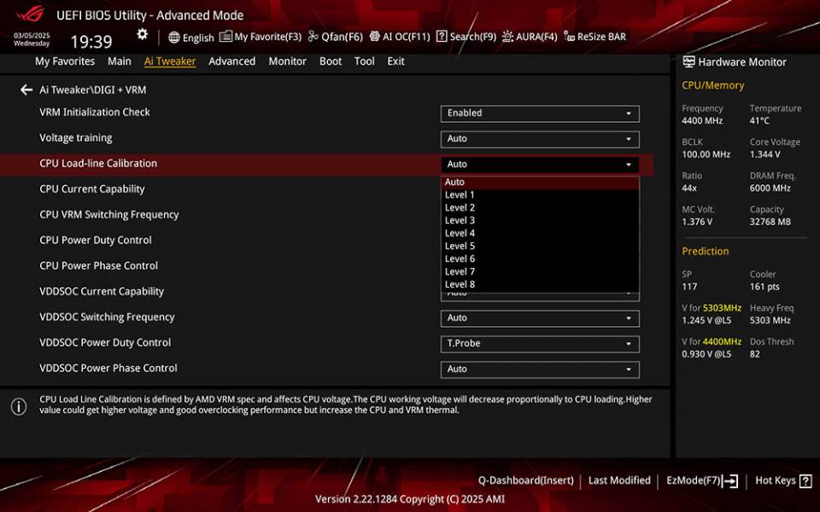Open Q-Dashboard(Insert)

pyautogui.click(x=525, y=480)
